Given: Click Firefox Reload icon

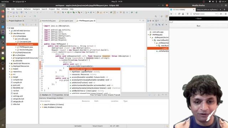Looking at the screenshot, I should coord(179,14).
